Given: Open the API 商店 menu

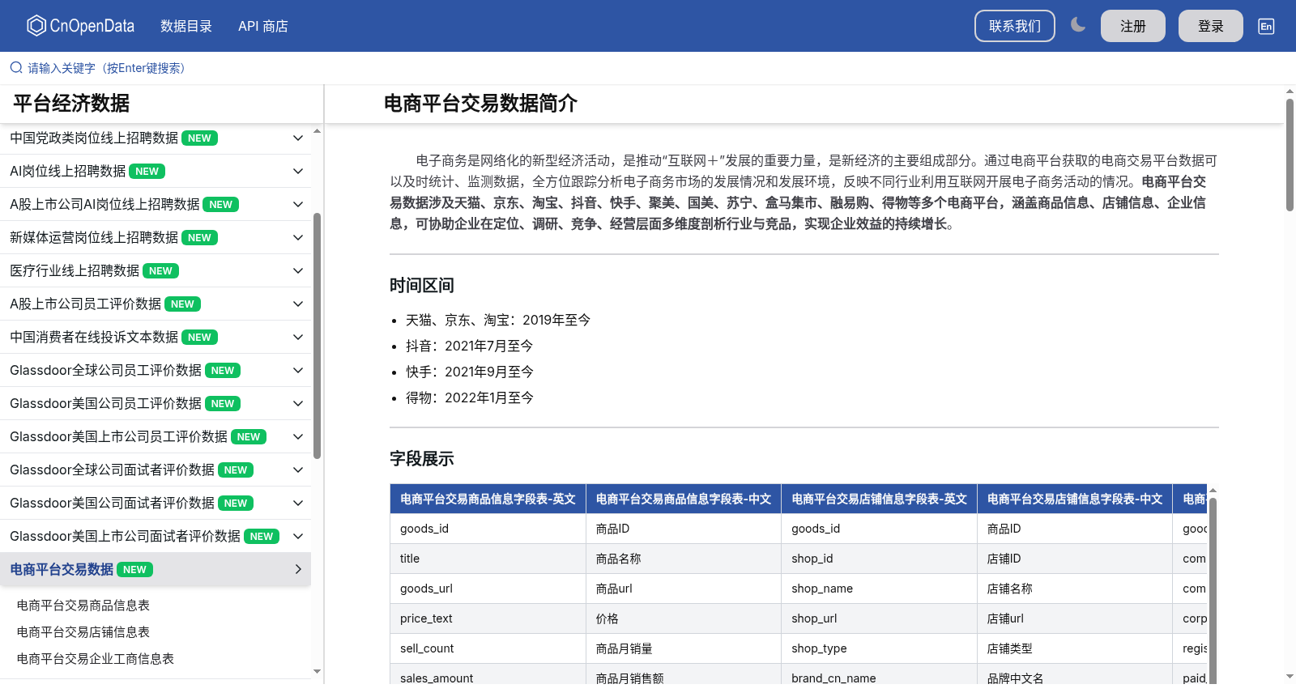Looking at the screenshot, I should click(263, 26).
